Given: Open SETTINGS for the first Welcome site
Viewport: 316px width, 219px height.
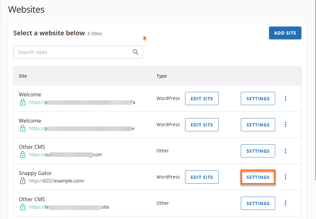Looking at the screenshot, I should tap(258, 99).
